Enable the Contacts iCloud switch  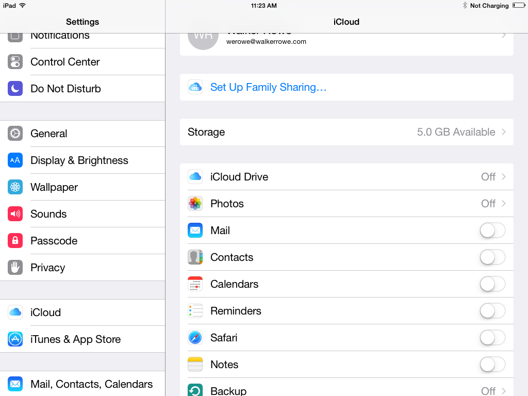(x=492, y=257)
